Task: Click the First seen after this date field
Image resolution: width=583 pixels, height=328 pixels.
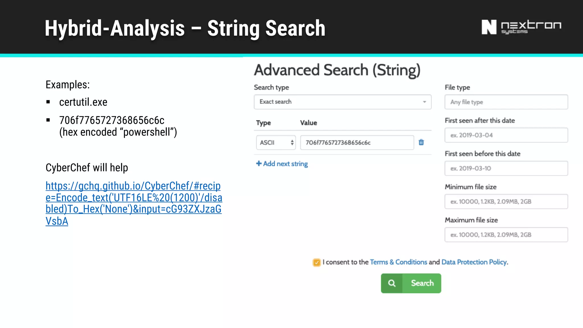Action: coord(506,135)
